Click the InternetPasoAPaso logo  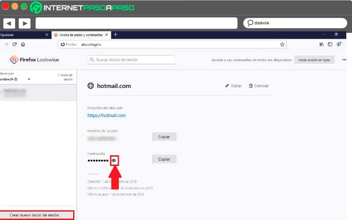click(x=82, y=7)
